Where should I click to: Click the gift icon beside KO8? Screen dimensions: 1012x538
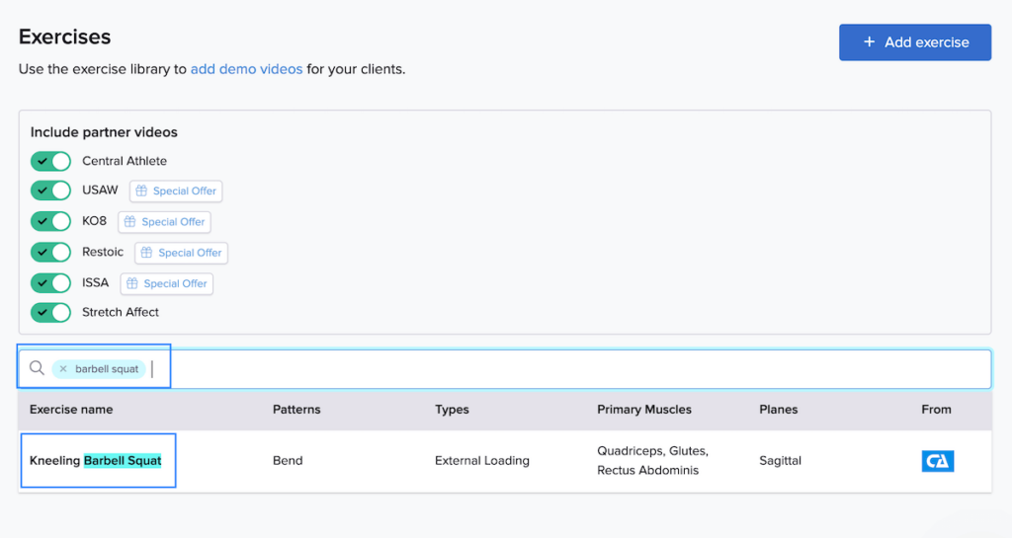tap(130, 222)
